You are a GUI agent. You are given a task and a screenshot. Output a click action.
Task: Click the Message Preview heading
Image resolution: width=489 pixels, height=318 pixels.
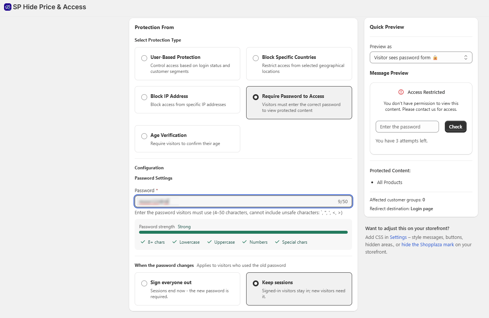389,73
